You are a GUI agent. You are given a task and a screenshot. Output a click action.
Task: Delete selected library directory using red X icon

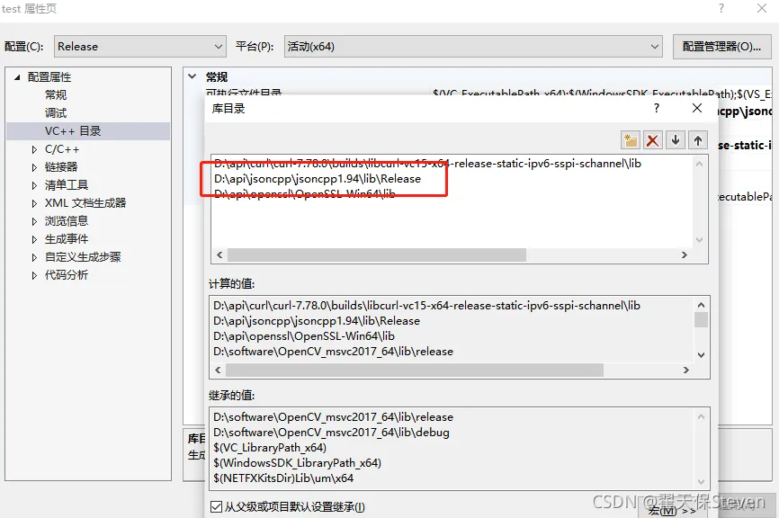click(x=652, y=140)
